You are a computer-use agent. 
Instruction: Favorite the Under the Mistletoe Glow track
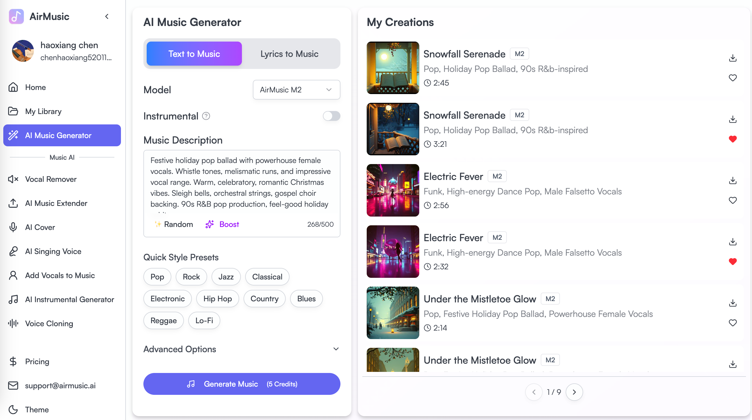pos(733,323)
